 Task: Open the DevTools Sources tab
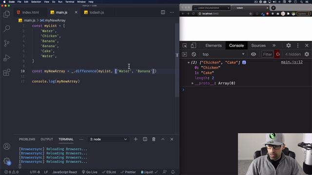click(x=258, y=45)
